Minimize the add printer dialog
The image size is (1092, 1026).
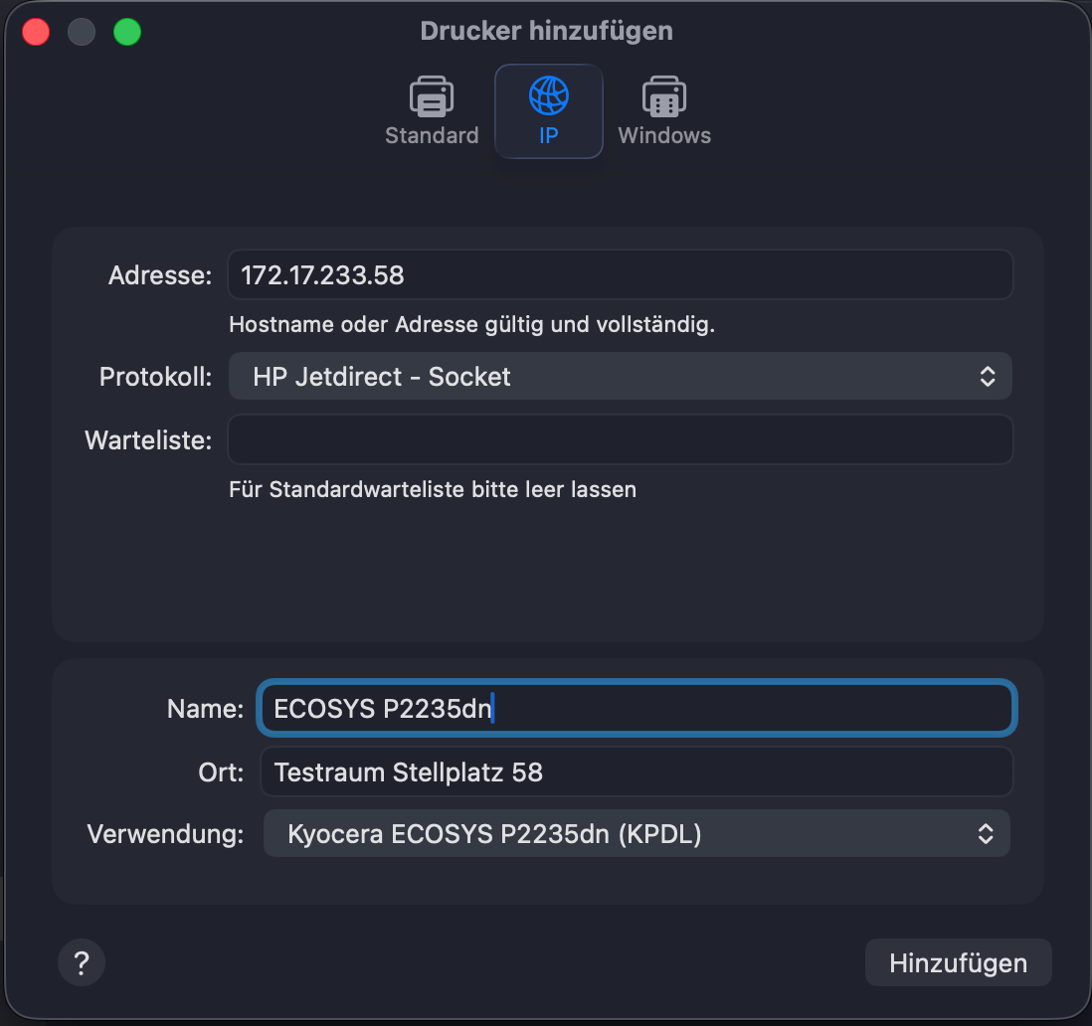click(82, 32)
